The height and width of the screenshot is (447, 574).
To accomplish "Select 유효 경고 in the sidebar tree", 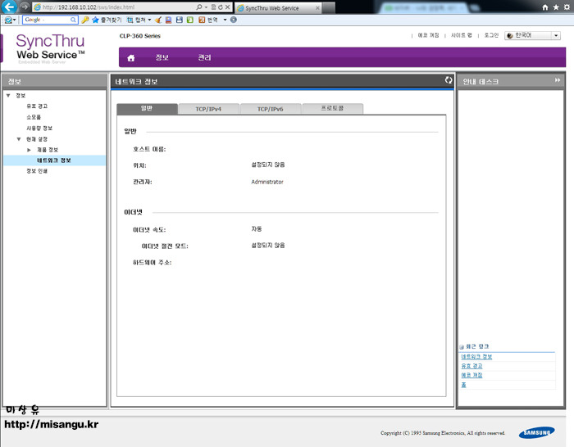I will click(37, 106).
